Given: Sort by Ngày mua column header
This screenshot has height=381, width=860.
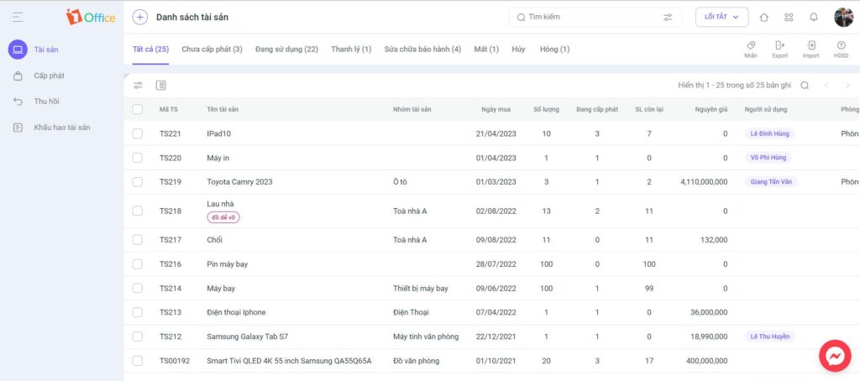Looking at the screenshot, I should pyautogui.click(x=496, y=109).
